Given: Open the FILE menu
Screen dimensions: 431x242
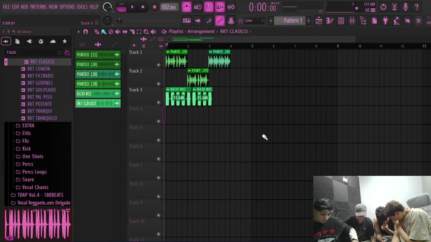Looking at the screenshot, I should (6, 7).
